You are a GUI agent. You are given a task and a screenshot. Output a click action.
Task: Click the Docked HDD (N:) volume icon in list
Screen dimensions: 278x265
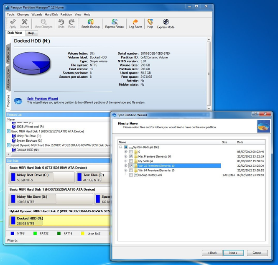click(x=14, y=150)
